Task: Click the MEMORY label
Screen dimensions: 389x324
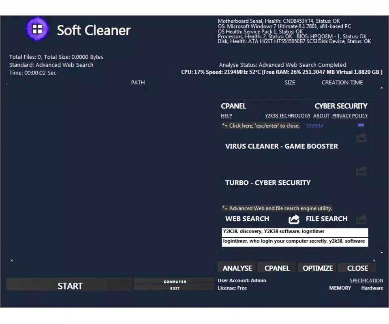Action: [x=340, y=288]
